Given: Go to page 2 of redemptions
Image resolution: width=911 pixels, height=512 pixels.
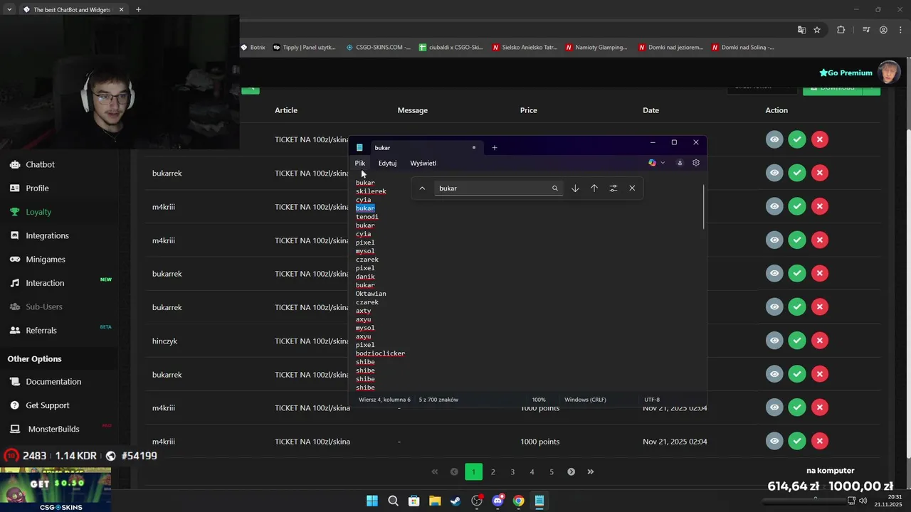Looking at the screenshot, I should point(493,471).
